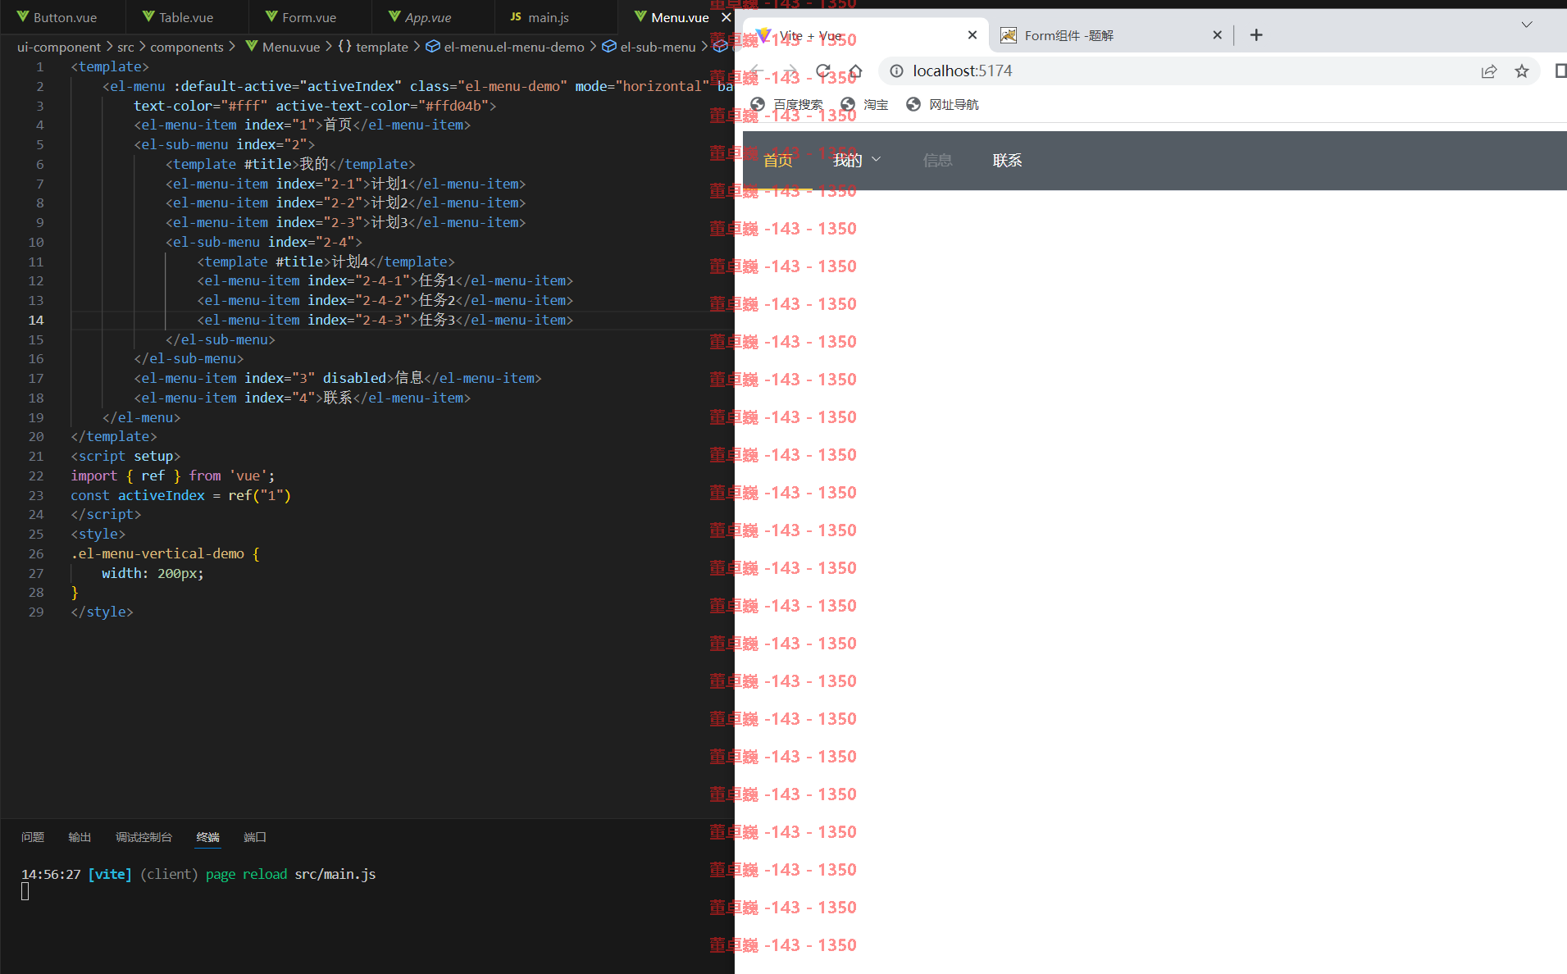Click ui-component in the breadcrumb
Screen dimensions: 1567x974
click(x=59, y=47)
